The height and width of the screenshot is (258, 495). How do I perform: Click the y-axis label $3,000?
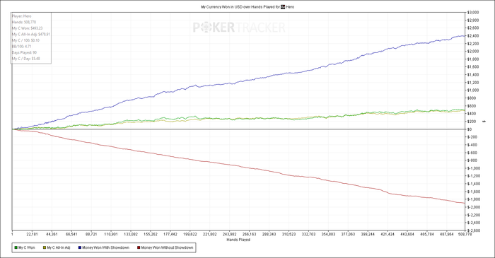[x=473, y=12]
